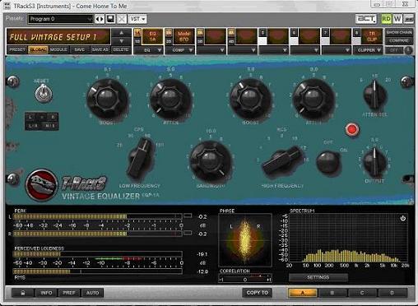
Task: Select the GLOBAL tab
Action: 38,49
